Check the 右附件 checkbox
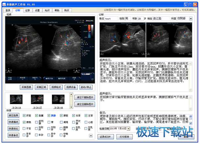Screen dimensions: 200x144 (x=36, y=129)
